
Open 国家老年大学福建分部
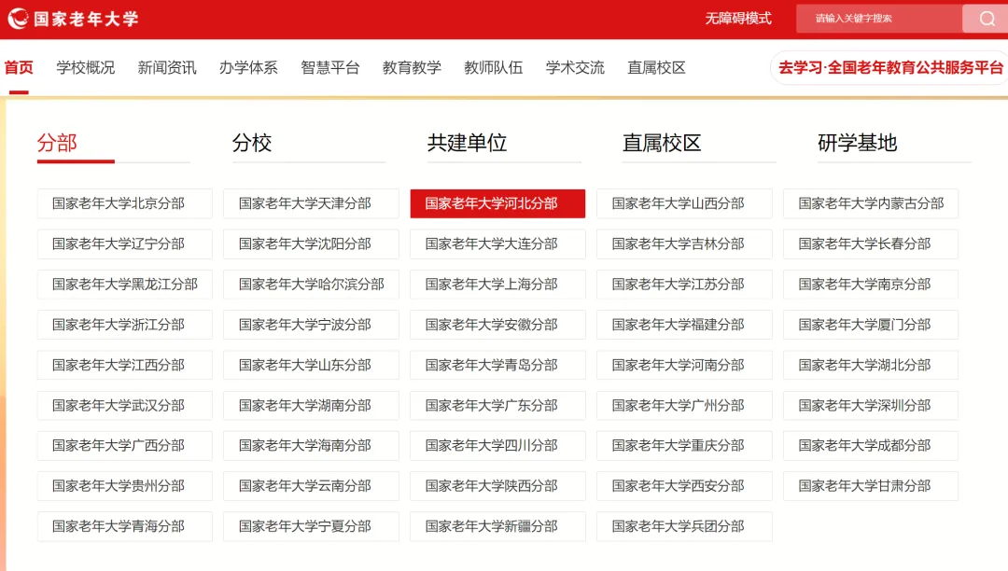[x=685, y=325]
